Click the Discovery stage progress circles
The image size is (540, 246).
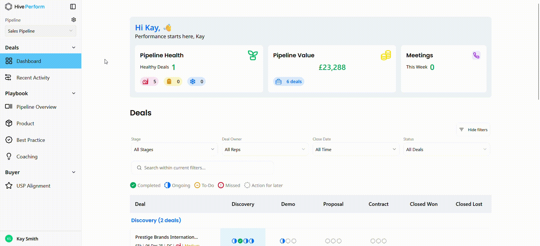point(243,241)
